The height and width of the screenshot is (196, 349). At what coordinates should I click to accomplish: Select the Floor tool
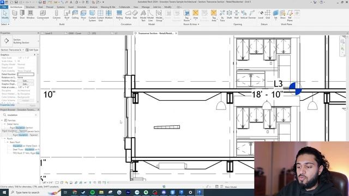pos(83,15)
